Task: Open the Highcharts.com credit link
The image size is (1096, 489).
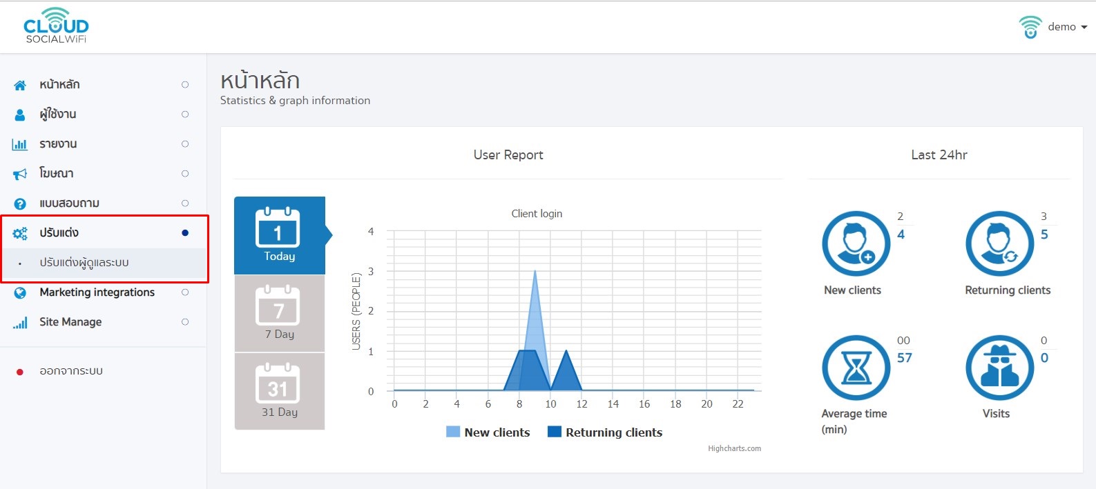Action: pyautogui.click(x=734, y=448)
